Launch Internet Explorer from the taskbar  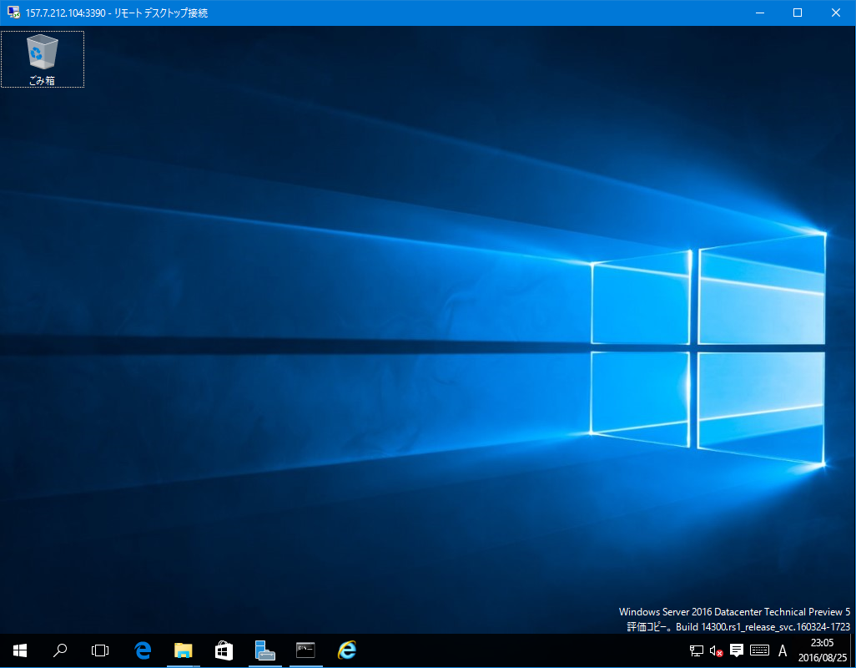[x=347, y=650]
